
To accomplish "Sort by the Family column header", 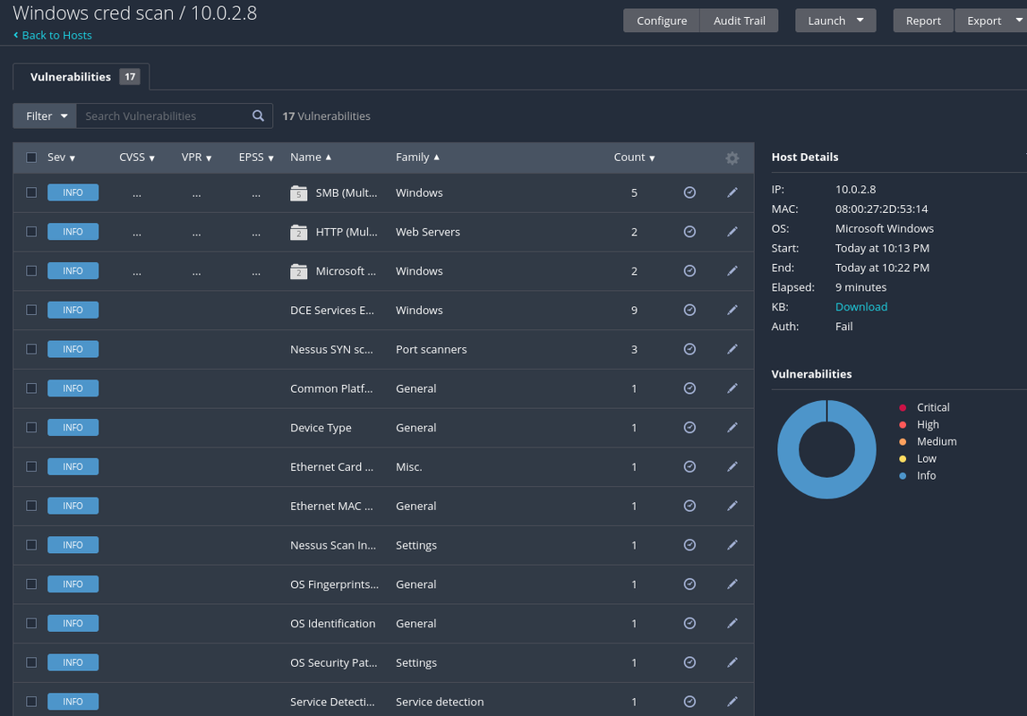I will pos(417,158).
